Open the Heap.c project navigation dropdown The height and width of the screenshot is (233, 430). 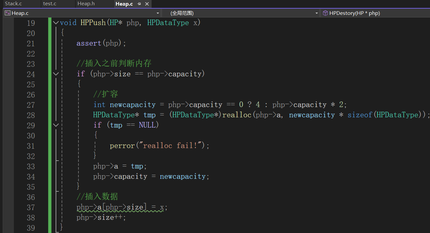158,13
